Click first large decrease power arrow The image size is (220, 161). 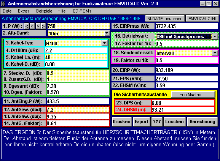click(27, 26)
